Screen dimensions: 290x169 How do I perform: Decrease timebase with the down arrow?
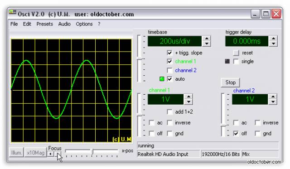click(x=207, y=43)
